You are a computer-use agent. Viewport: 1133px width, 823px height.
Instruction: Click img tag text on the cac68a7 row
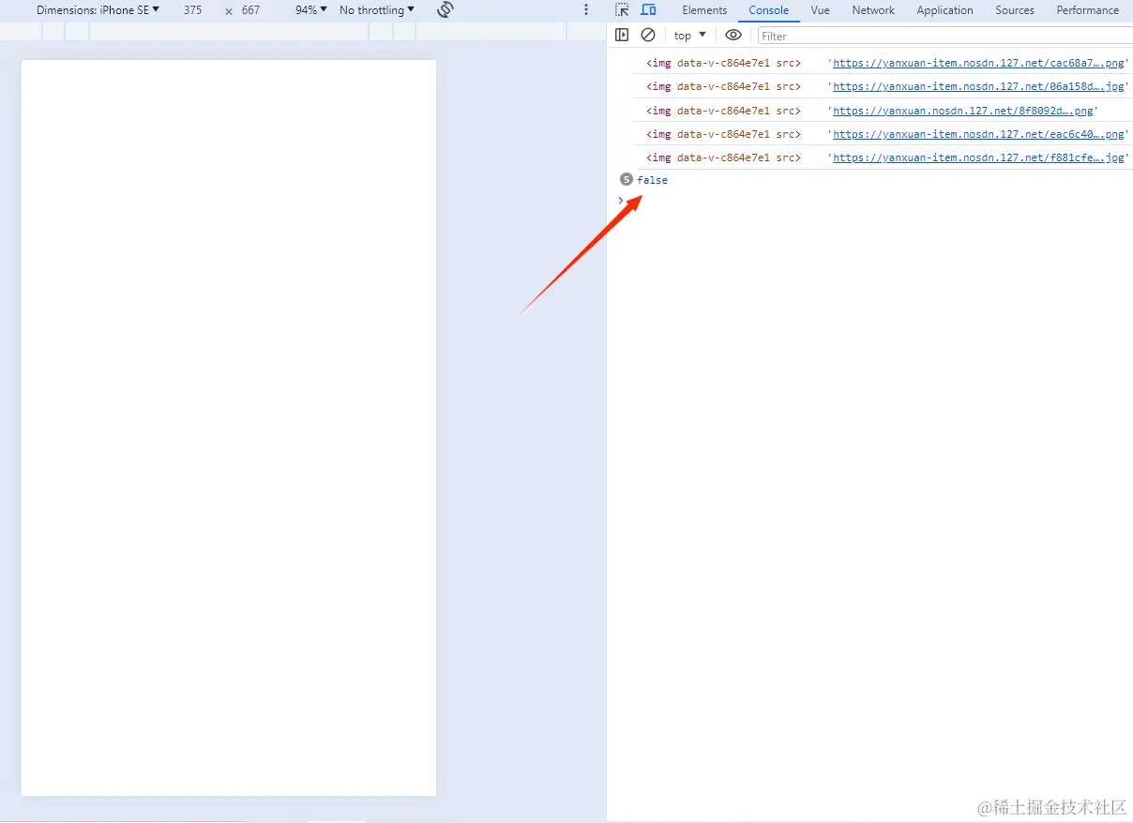pyautogui.click(x=723, y=63)
